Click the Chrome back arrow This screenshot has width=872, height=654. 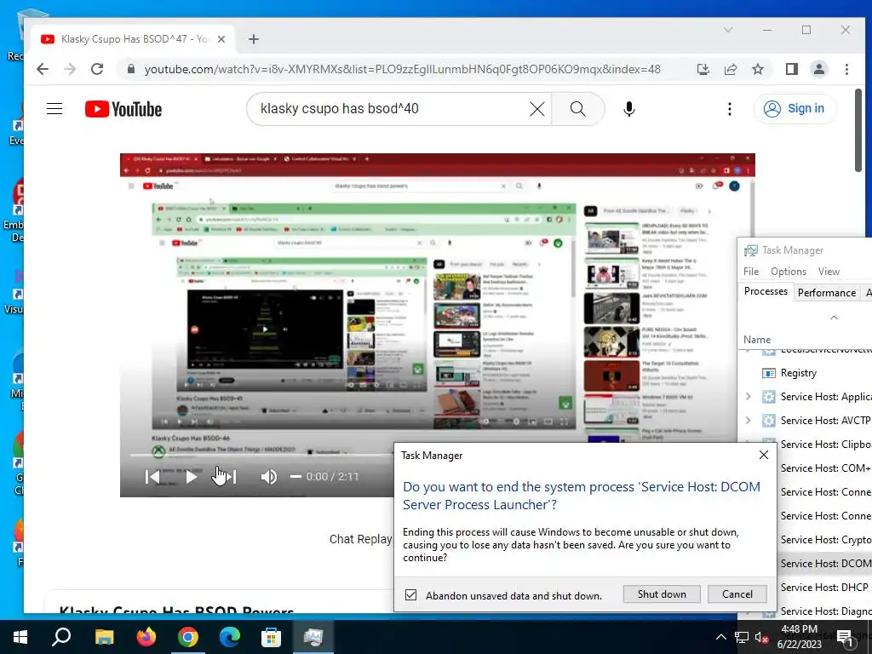tap(43, 69)
